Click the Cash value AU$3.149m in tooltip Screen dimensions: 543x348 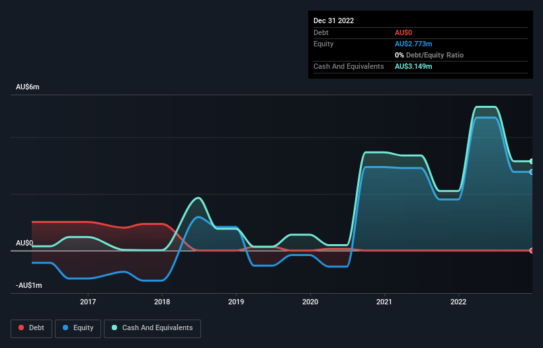[413, 66]
